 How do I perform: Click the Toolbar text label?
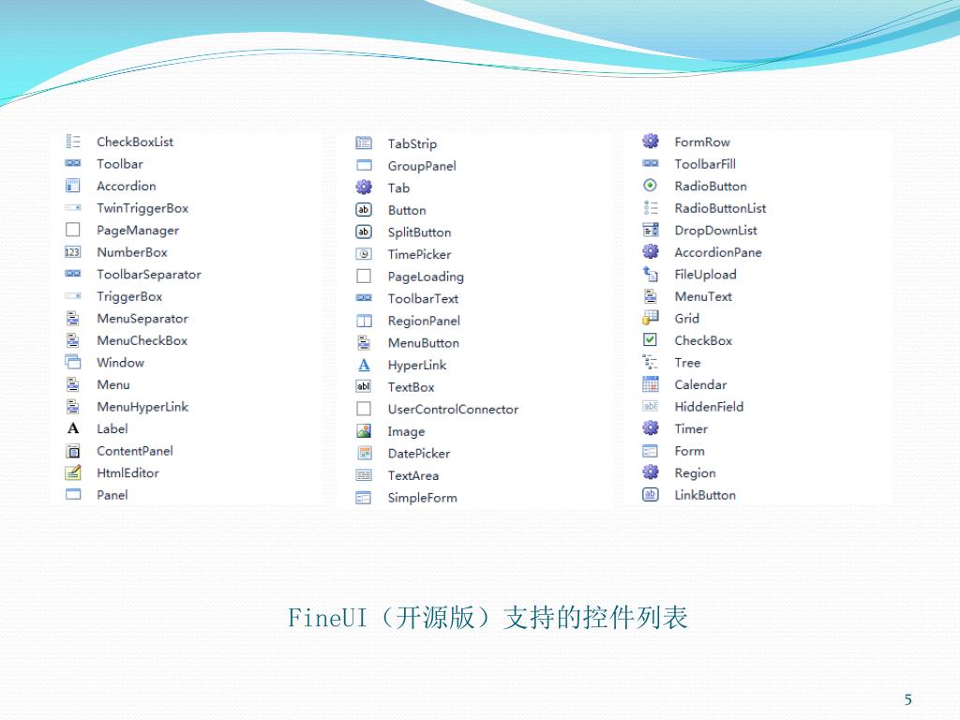pos(120,163)
